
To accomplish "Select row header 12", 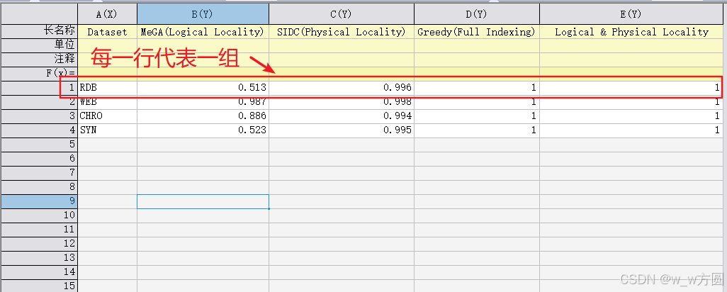I will tap(39, 243).
